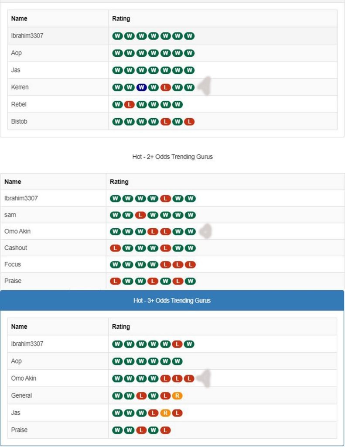The width and height of the screenshot is (345, 447).
Task: Click the last W badge in sam's row
Action: point(190,215)
